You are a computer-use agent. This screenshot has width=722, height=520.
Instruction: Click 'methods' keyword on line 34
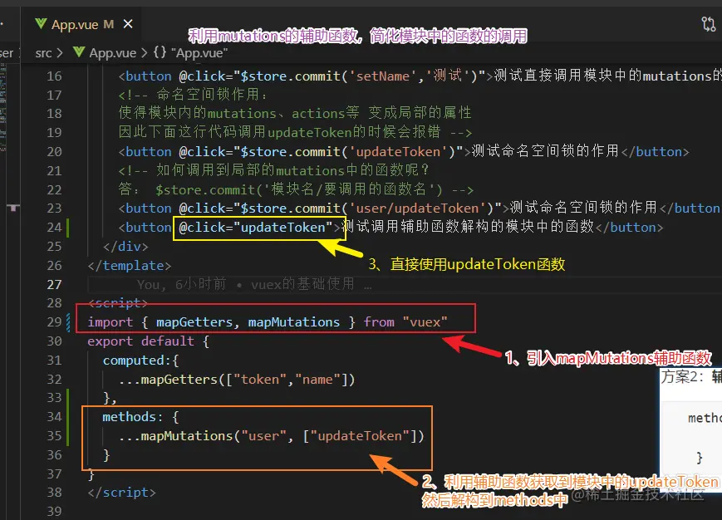(129, 417)
